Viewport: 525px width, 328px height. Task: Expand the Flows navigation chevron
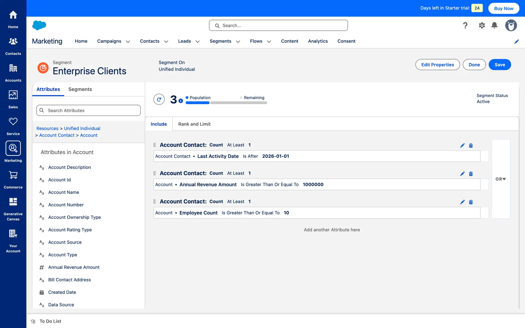[x=269, y=42]
